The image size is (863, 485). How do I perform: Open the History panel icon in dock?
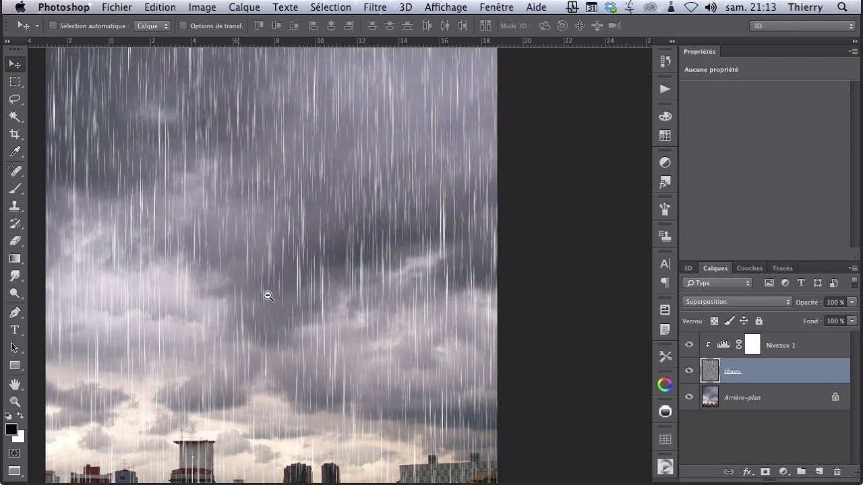[x=665, y=61]
